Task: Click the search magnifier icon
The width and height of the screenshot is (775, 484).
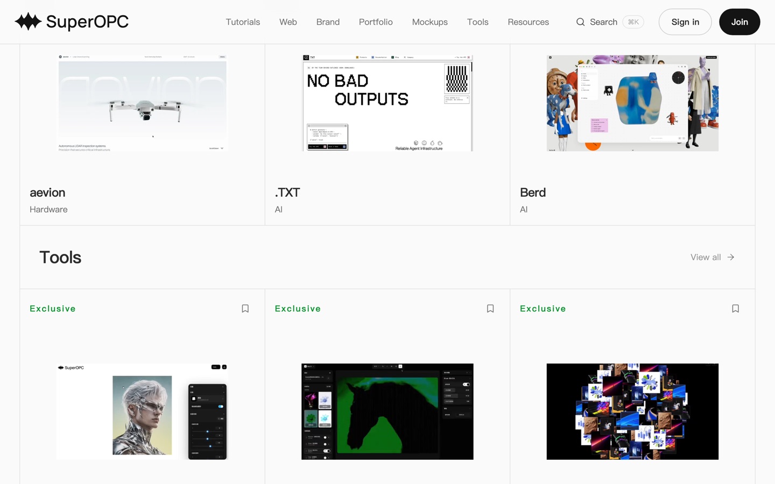Action: (x=580, y=22)
